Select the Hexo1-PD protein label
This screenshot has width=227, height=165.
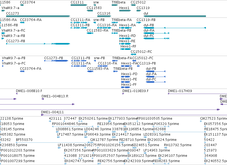(x=129, y=74)
